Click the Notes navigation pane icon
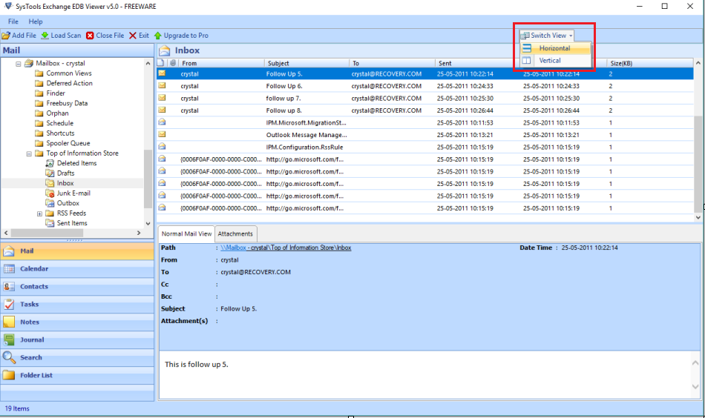Viewport: 705px width, 418px height. (9, 322)
